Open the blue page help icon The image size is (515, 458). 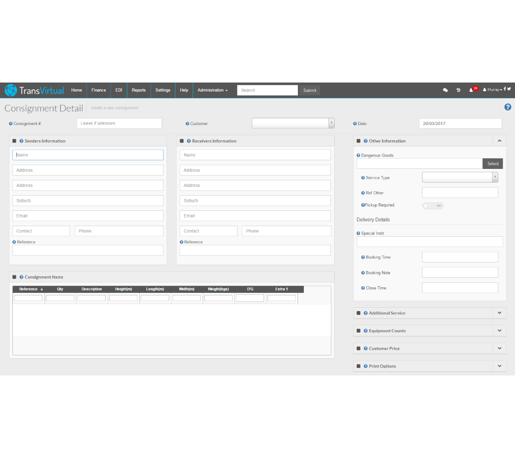508,107
